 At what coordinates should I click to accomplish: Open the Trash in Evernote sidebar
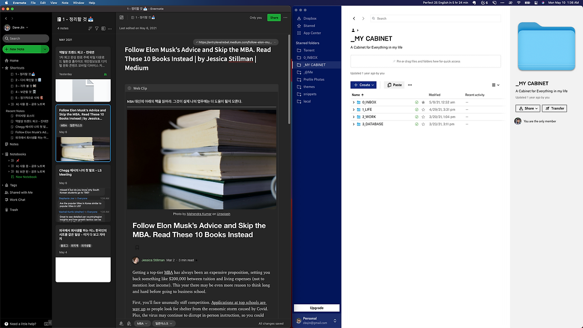[x=14, y=210]
